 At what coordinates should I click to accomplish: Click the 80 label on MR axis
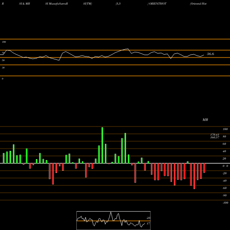coord(224,137)
